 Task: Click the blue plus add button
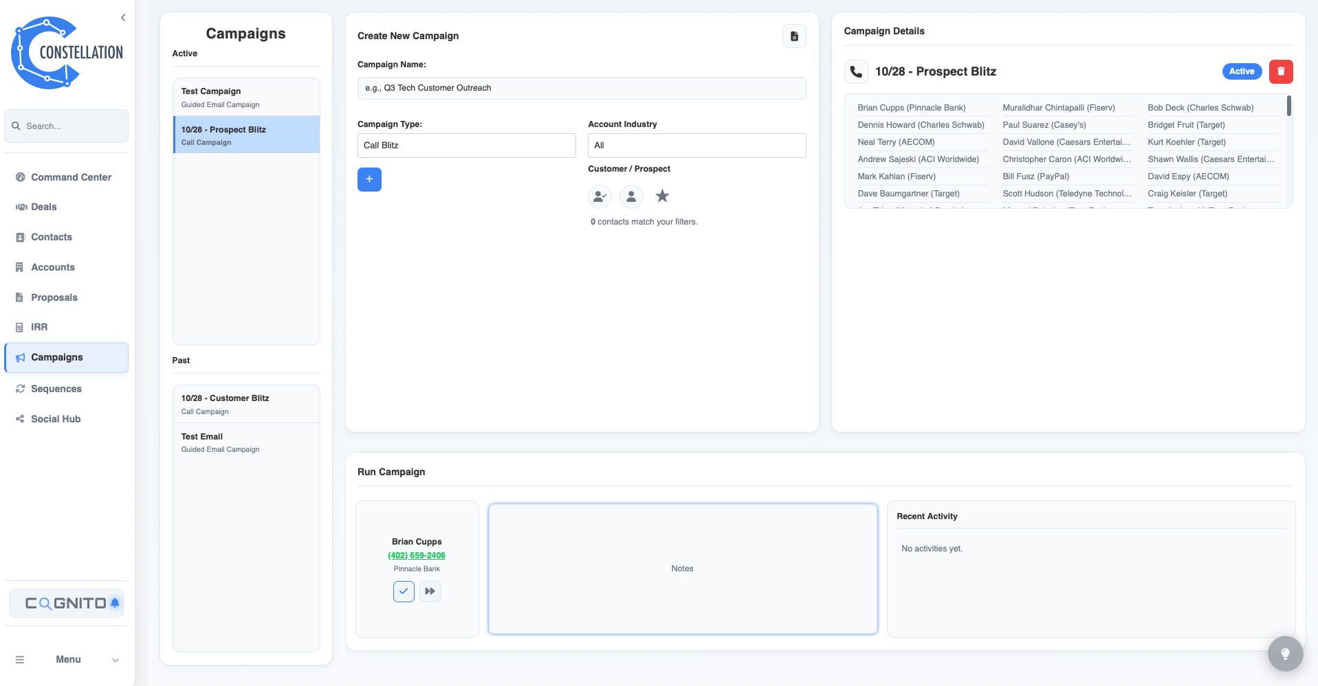point(369,179)
